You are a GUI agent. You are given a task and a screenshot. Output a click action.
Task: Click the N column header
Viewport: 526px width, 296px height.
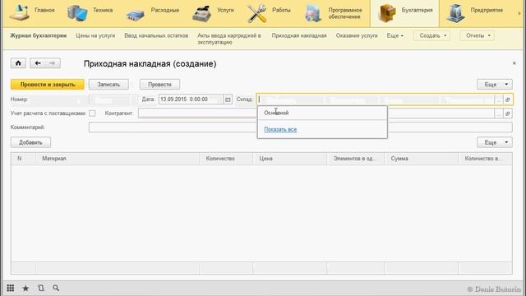[23, 159]
